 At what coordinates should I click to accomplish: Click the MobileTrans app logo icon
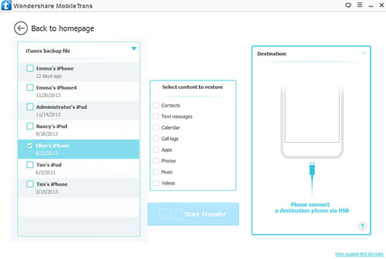point(6,6)
